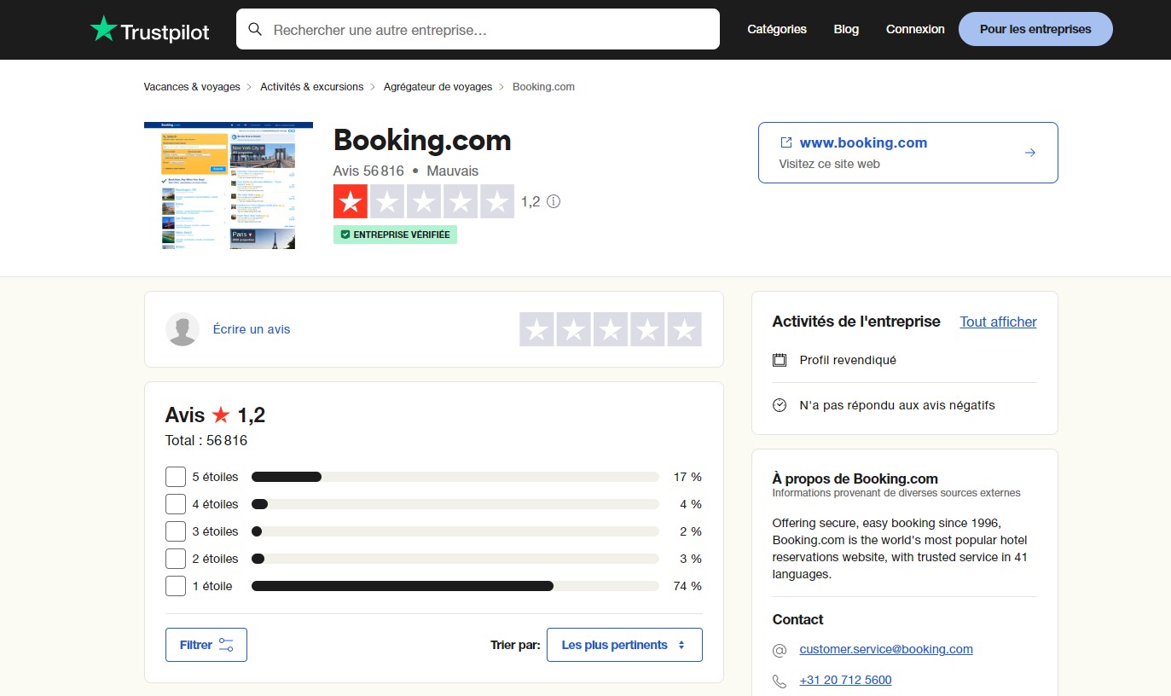Open Blog in the top navigation
This screenshot has height=696, width=1171.
click(846, 29)
